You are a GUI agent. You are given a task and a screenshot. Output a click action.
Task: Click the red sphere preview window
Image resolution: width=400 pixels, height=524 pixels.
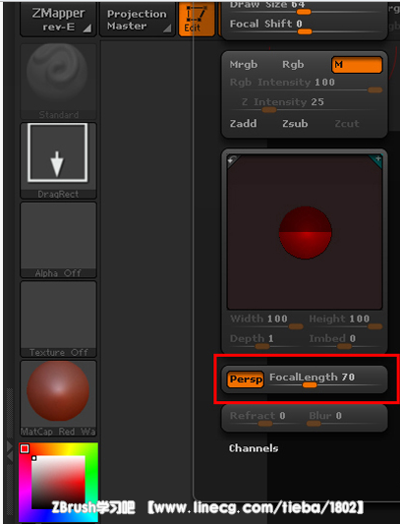click(305, 232)
